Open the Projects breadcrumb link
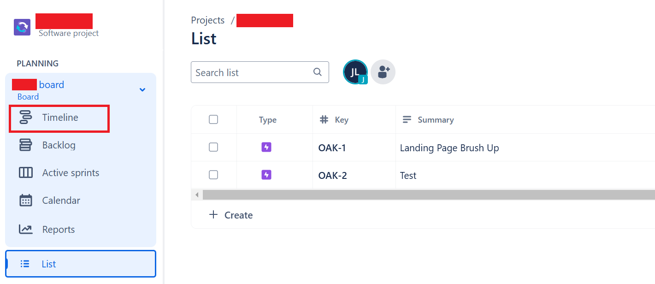655x284 pixels. 208,20
